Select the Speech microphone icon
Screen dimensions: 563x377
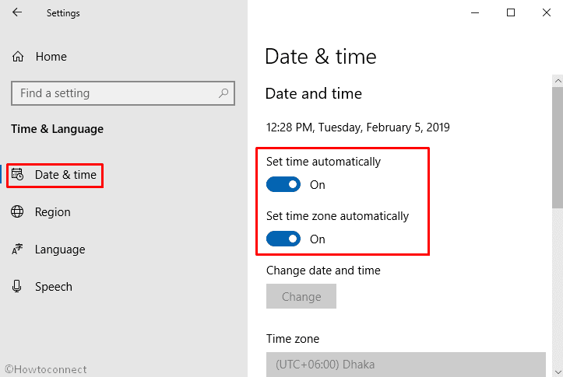pyautogui.click(x=17, y=286)
